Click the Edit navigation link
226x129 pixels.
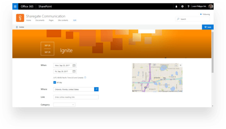click(75, 20)
